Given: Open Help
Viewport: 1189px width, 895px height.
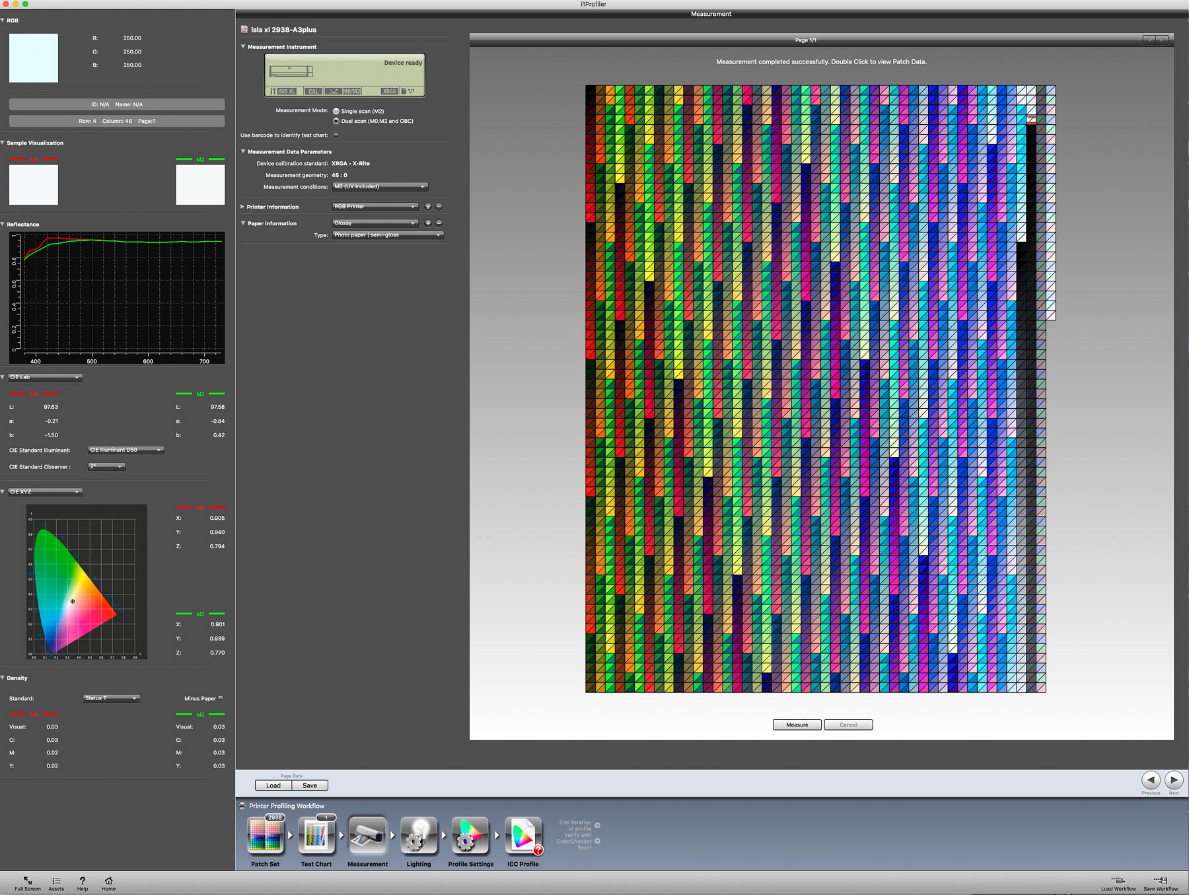Looking at the screenshot, I should [x=83, y=884].
